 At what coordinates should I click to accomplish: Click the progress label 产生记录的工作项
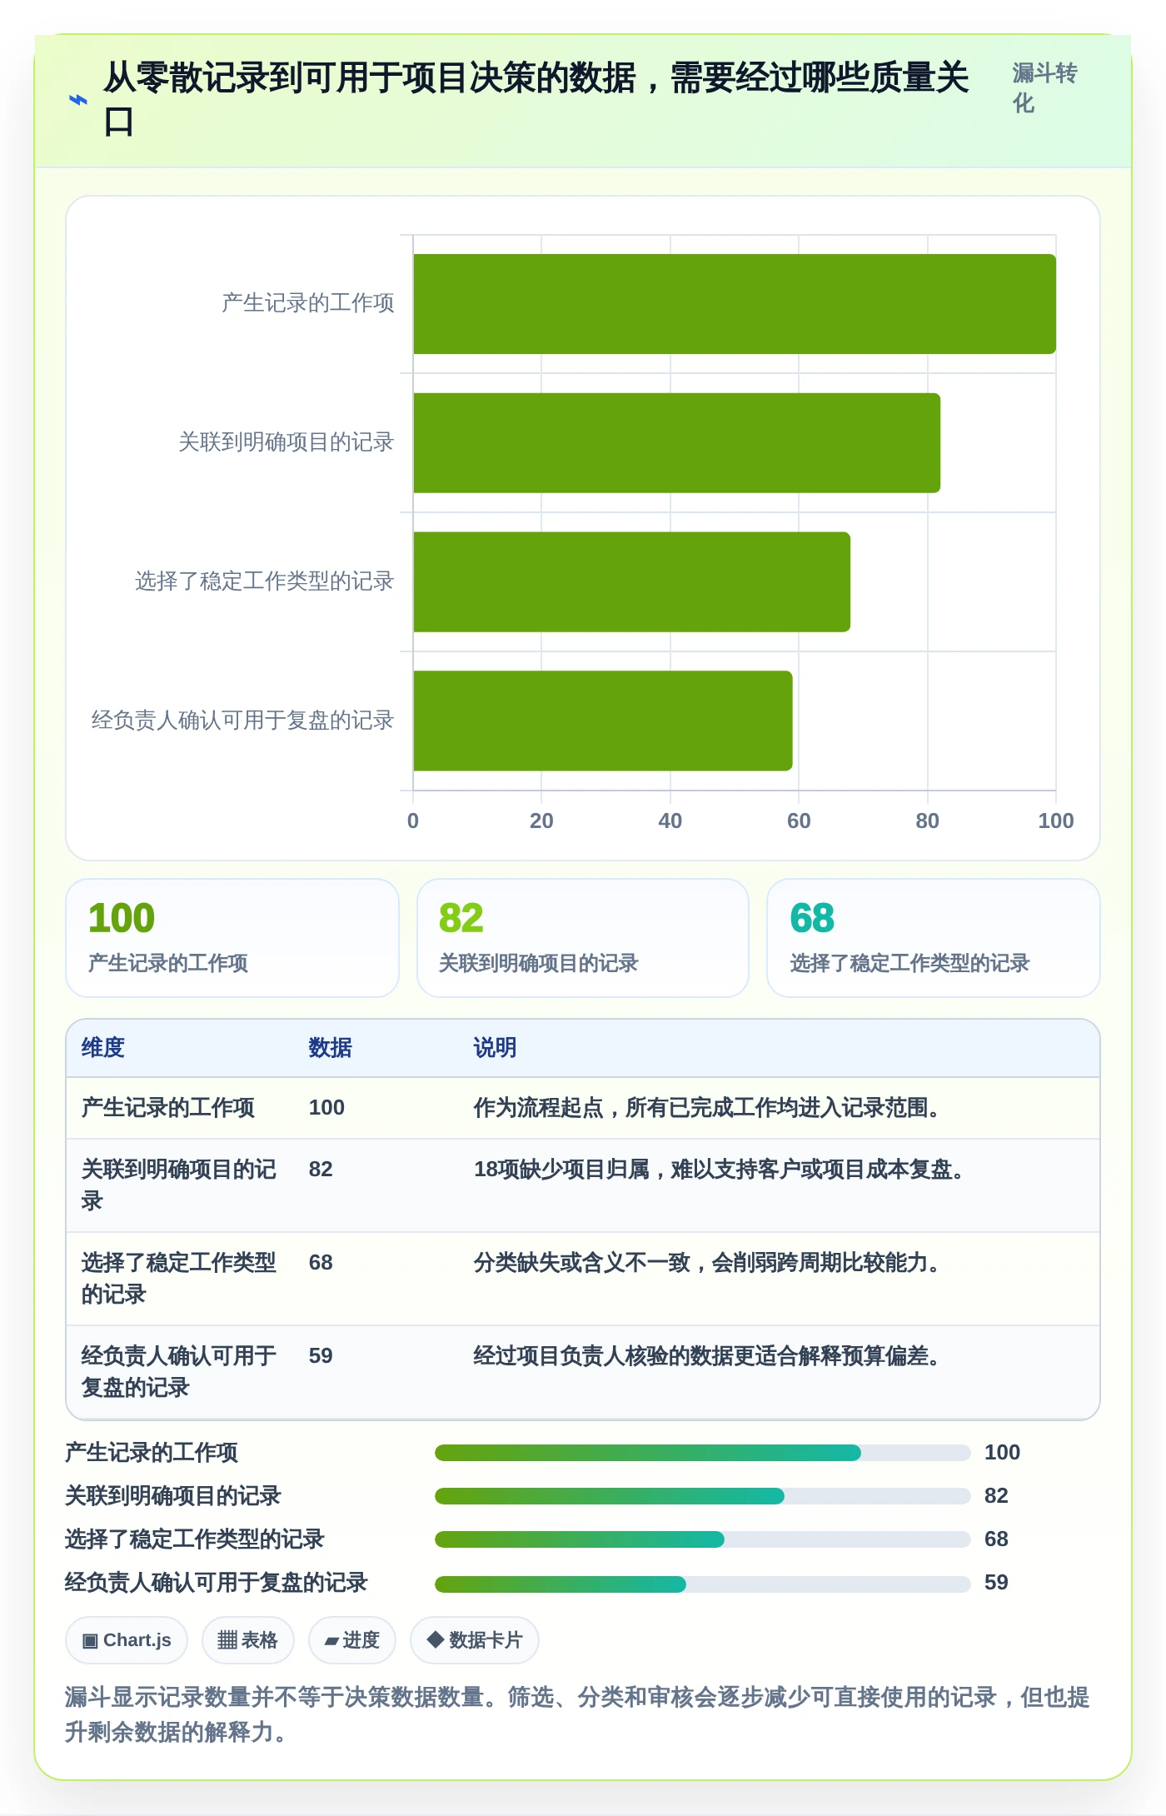click(x=152, y=1452)
